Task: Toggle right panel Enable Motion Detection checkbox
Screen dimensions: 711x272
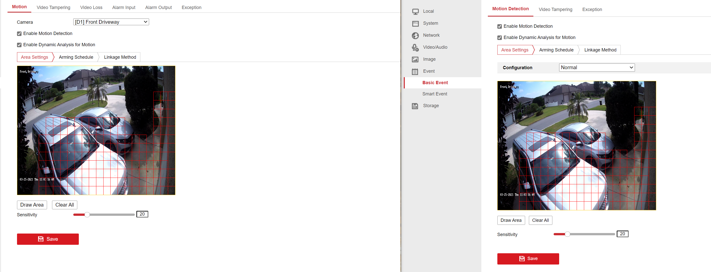Action: [x=500, y=26]
